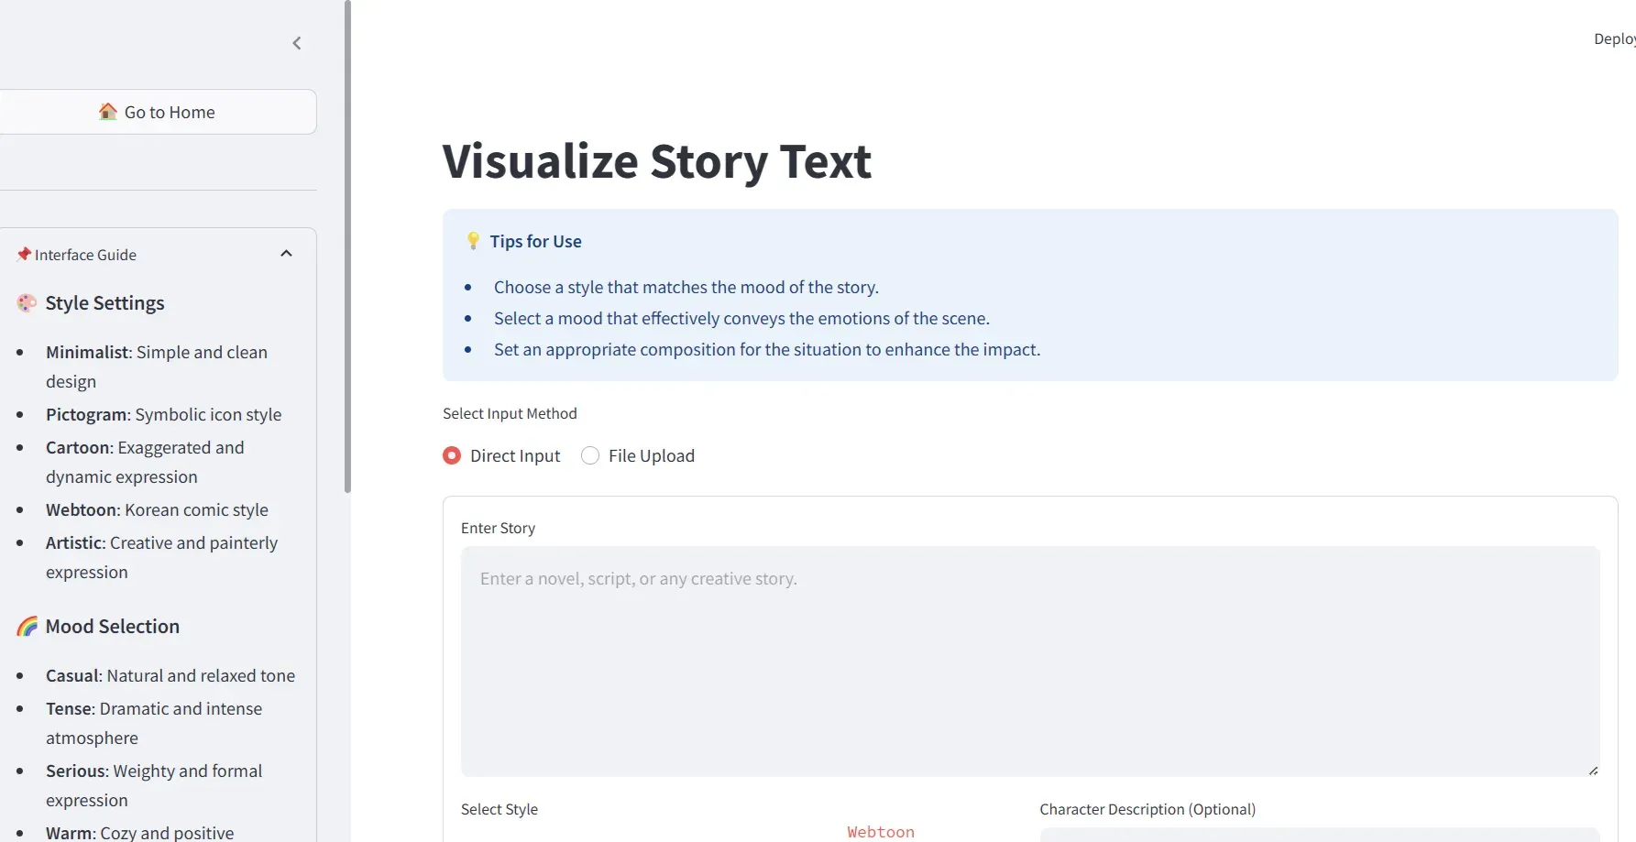Focus the Enter Story text area

coord(1029,661)
